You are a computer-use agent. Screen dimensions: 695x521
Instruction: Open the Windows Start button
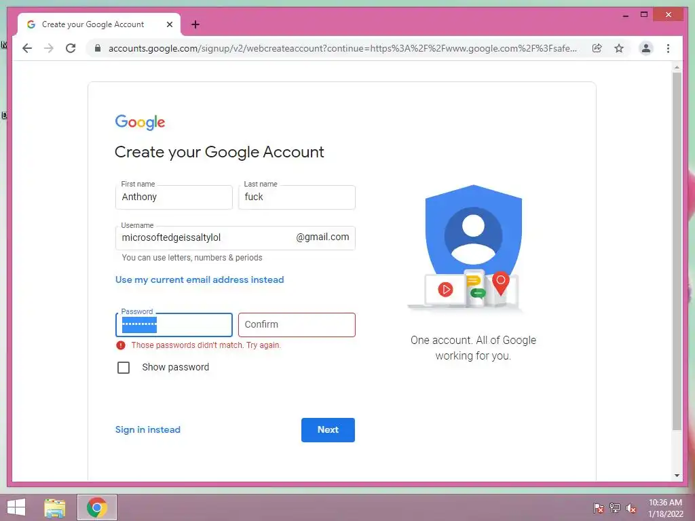click(x=16, y=507)
